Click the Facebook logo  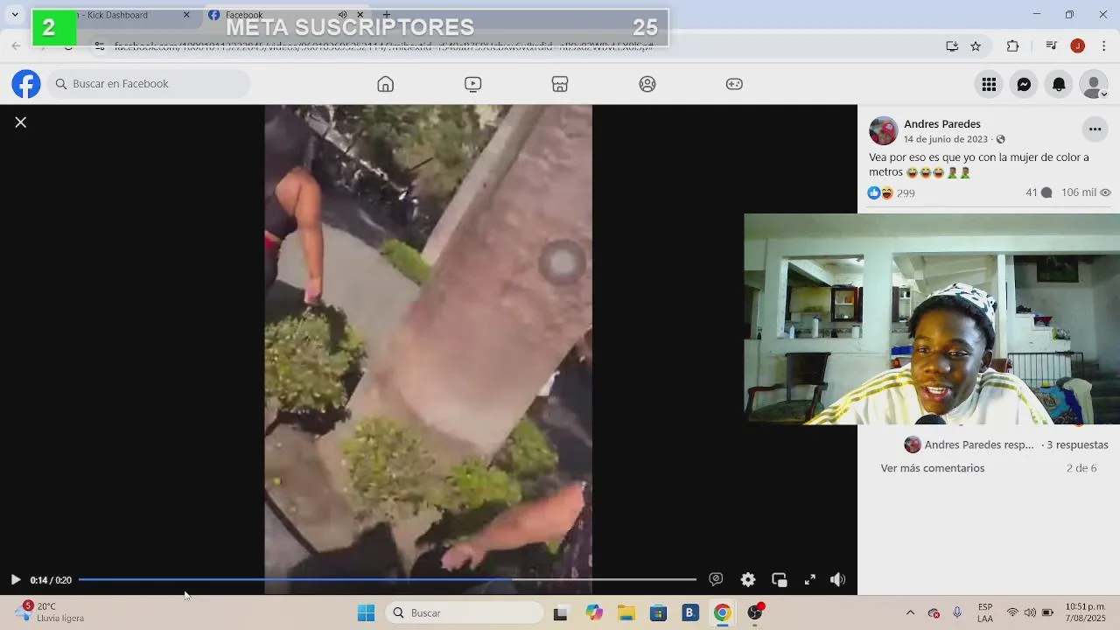point(26,84)
